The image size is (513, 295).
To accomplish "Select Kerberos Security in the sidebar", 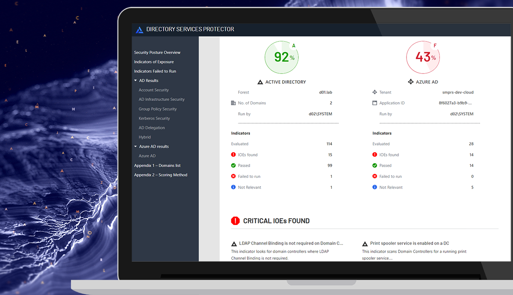I will (x=154, y=118).
